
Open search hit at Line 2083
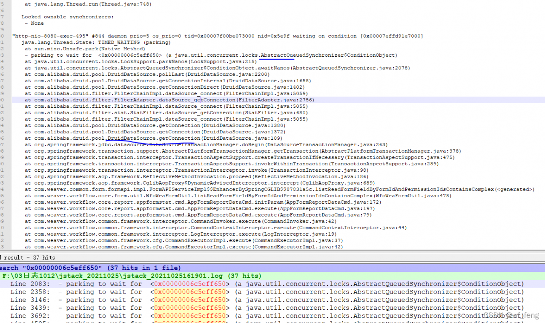[x=267, y=284]
